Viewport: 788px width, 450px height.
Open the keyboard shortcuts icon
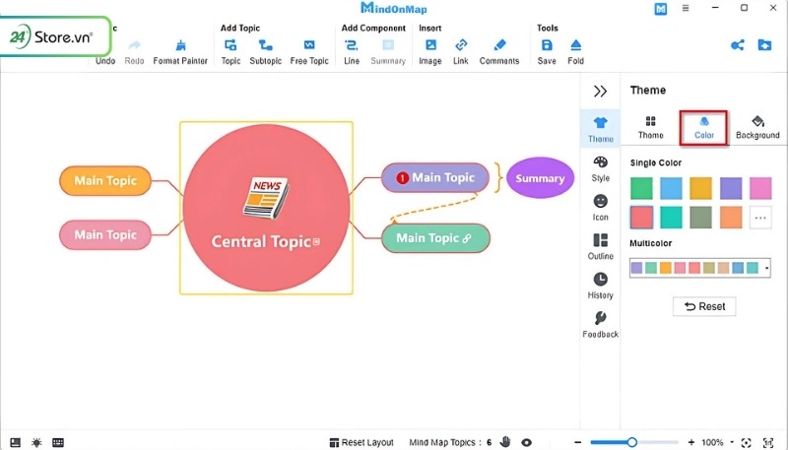tap(58, 442)
